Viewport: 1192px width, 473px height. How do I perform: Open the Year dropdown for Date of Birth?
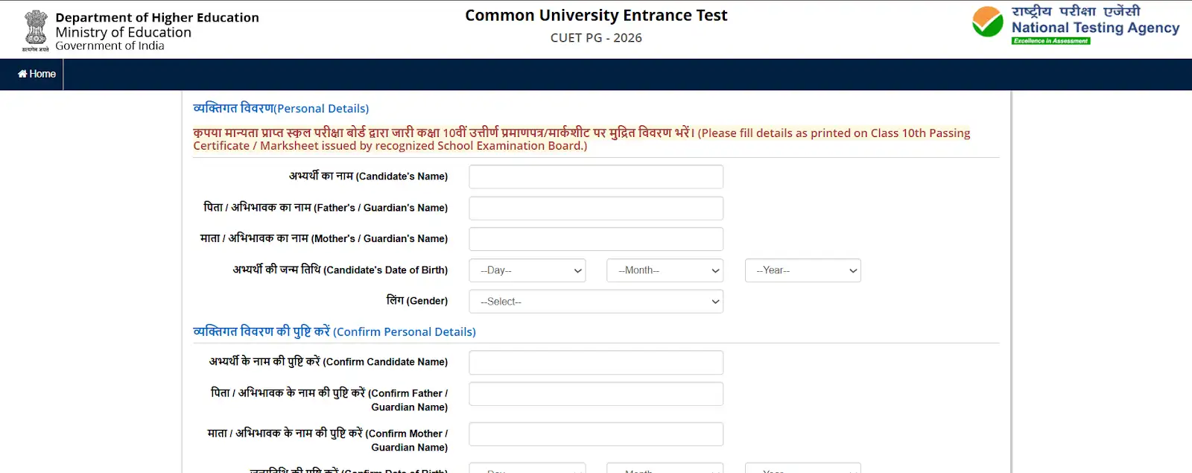(x=802, y=270)
